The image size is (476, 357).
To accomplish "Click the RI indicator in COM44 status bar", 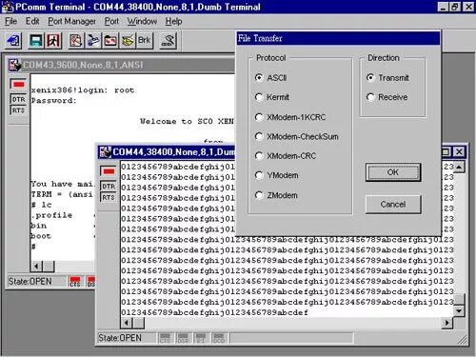I will (x=201, y=338).
